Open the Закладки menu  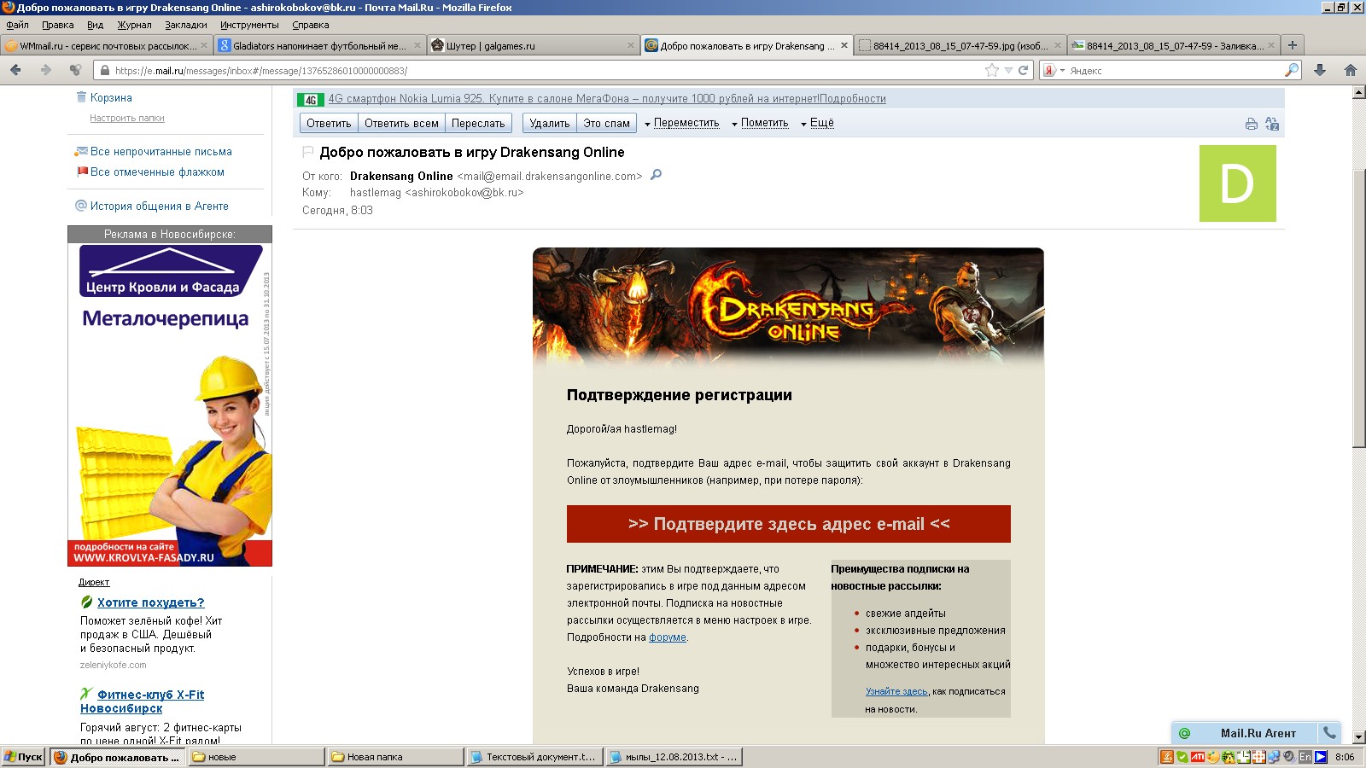pos(186,25)
